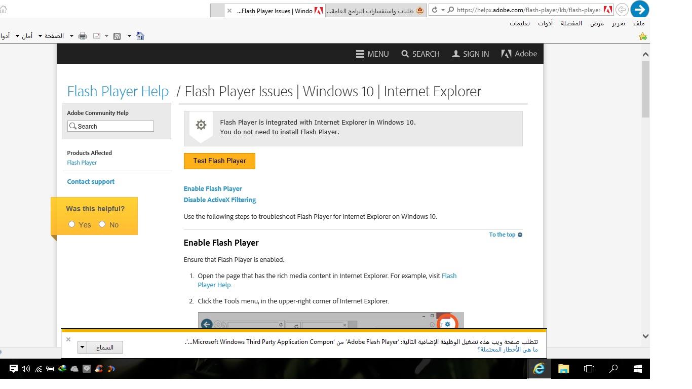Select the Yes radio under Was this helpful
This screenshot has width=692, height=389.
pos(71,224)
